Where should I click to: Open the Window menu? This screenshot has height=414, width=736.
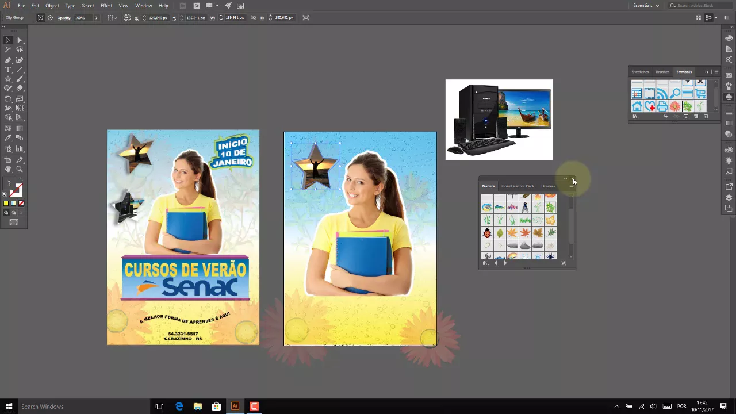pos(144,5)
